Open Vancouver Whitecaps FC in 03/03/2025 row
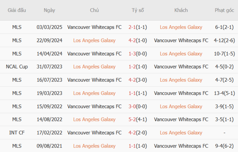Screen dimensions: 238x152 [x=94, y=27]
